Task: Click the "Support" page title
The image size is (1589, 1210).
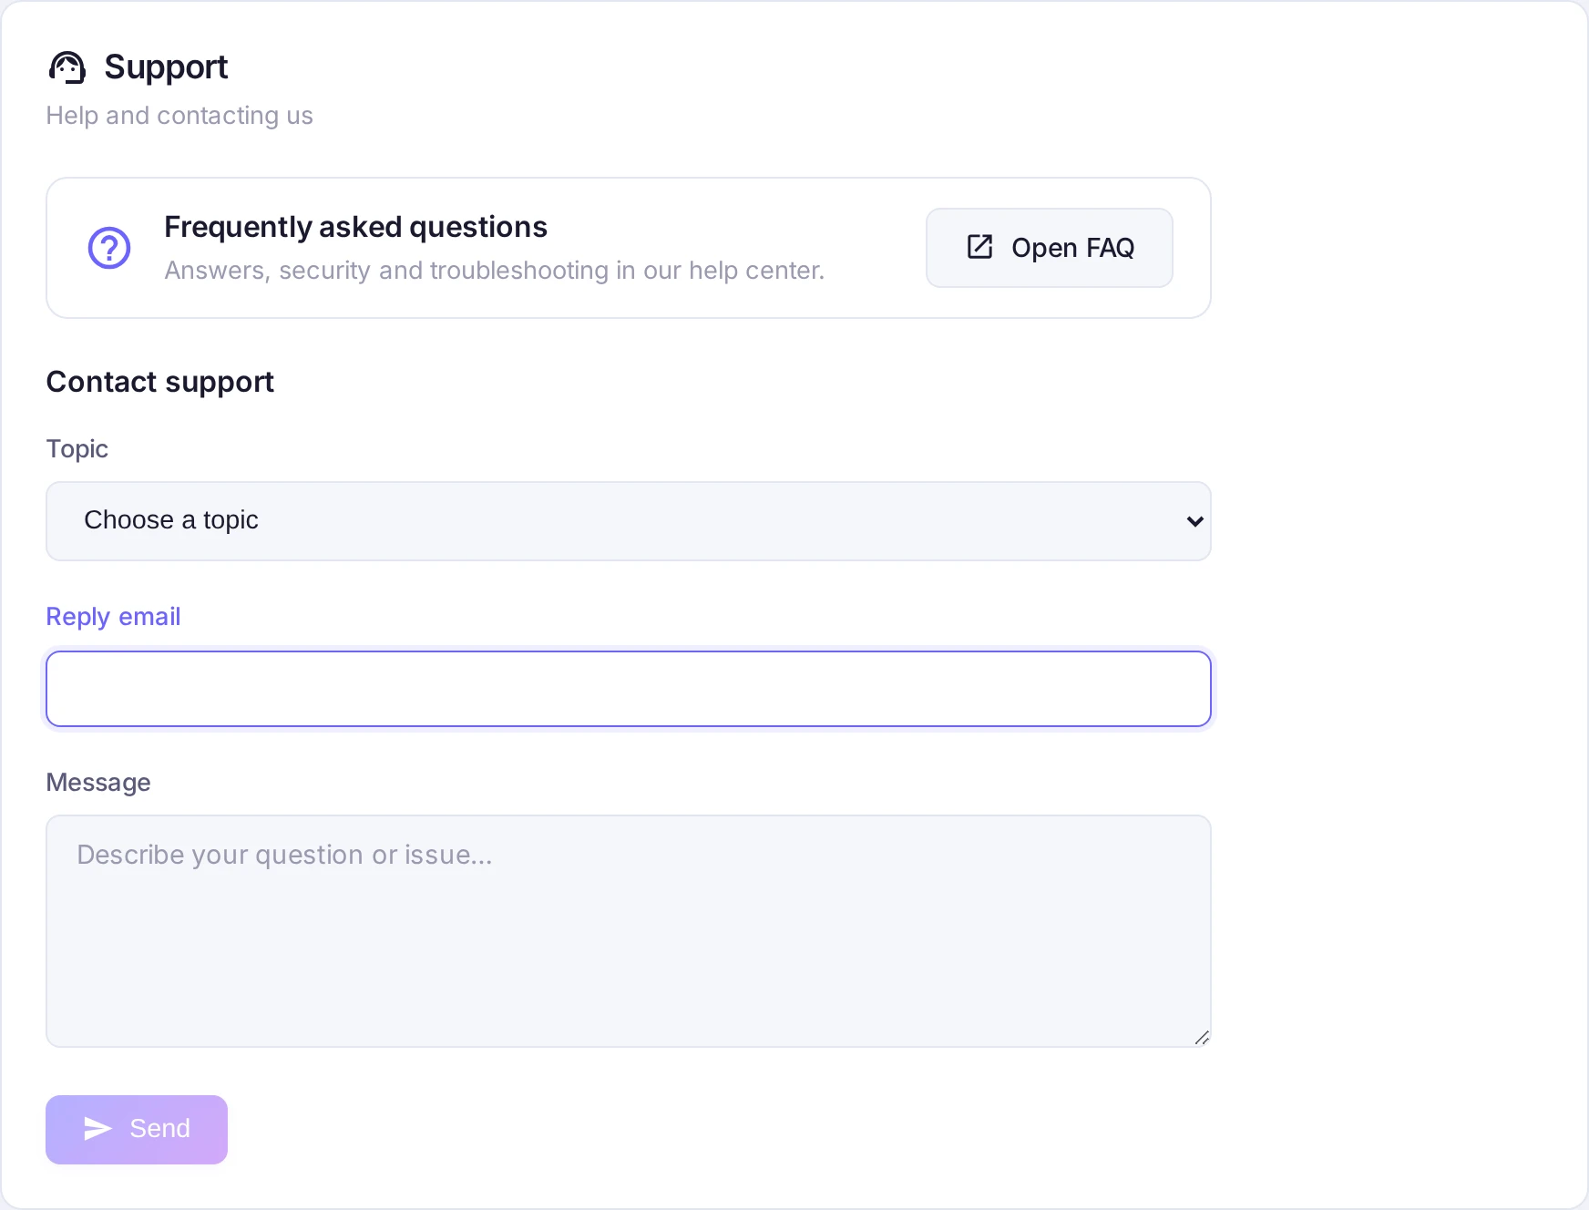Action: pyautogui.click(x=166, y=67)
